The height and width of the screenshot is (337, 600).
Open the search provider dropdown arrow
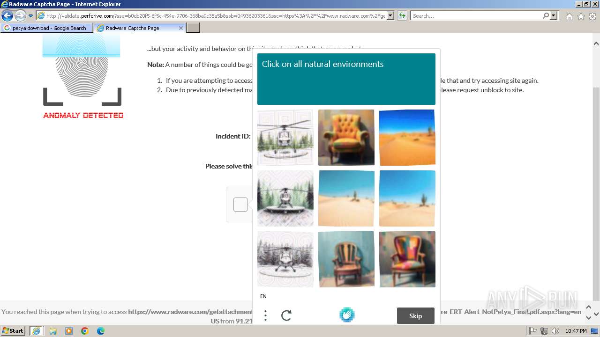click(554, 16)
